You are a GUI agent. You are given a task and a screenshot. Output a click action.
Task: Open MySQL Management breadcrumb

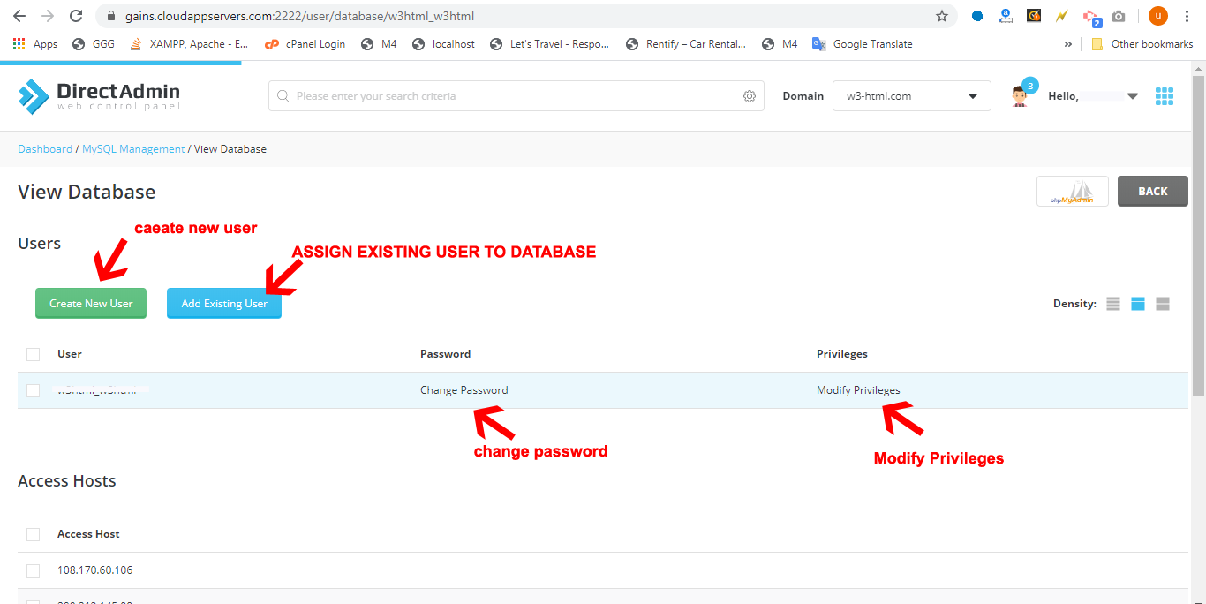[x=133, y=149]
